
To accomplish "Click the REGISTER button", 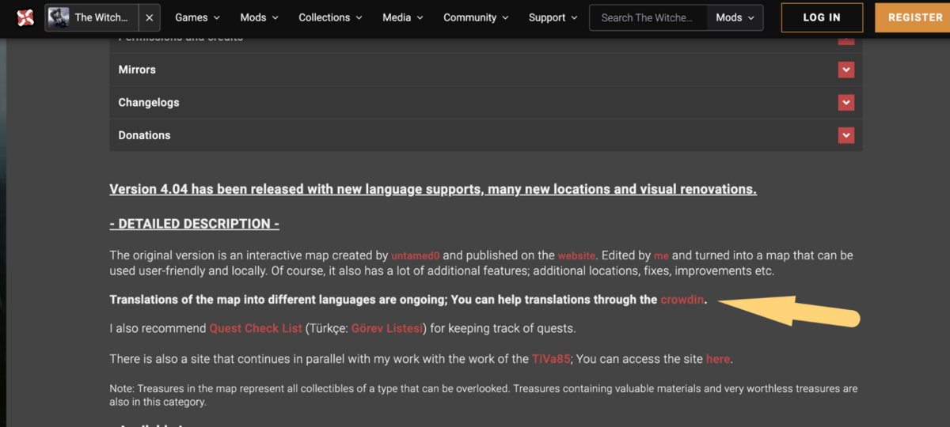I will tap(914, 17).
